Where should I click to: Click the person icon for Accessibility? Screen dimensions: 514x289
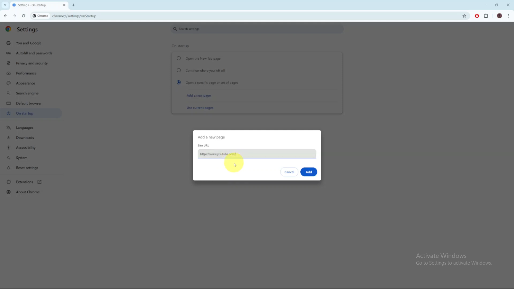pyautogui.click(x=9, y=148)
